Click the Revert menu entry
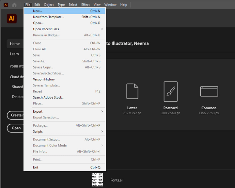The width and height of the screenshot is (235, 188). tap(65, 91)
